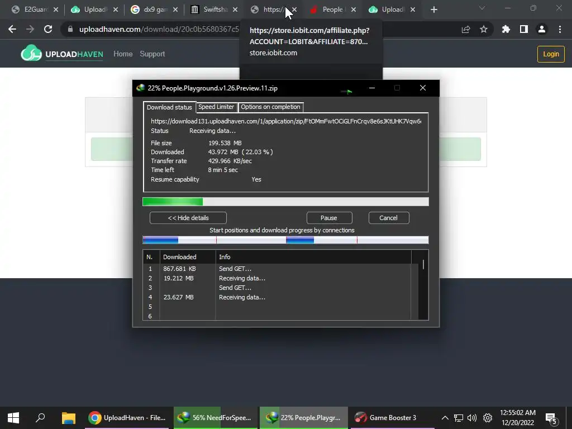Add a new browser tab
This screenshot has height=429, width=572.
[x=433, y=10]
